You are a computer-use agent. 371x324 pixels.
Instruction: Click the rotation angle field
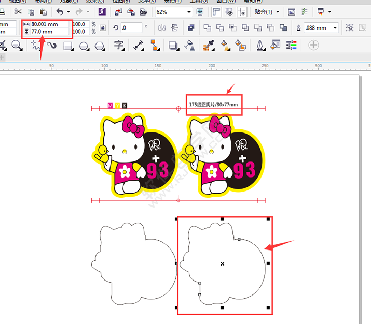coord(131,28)
